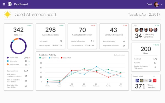Screen dimensions: 165x103
Task: Toggle the In Interviews legend item
Action: [54, 58]
